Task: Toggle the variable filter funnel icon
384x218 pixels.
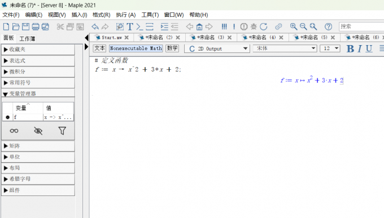Action: tap(62, 131)
